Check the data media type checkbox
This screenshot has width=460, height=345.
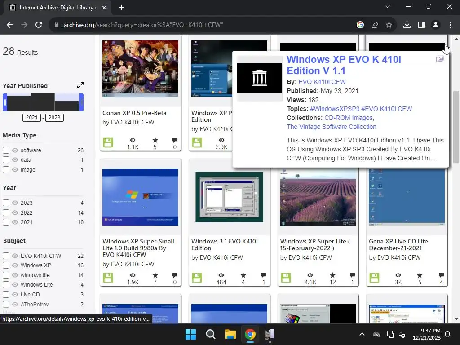tap(6, 159)
